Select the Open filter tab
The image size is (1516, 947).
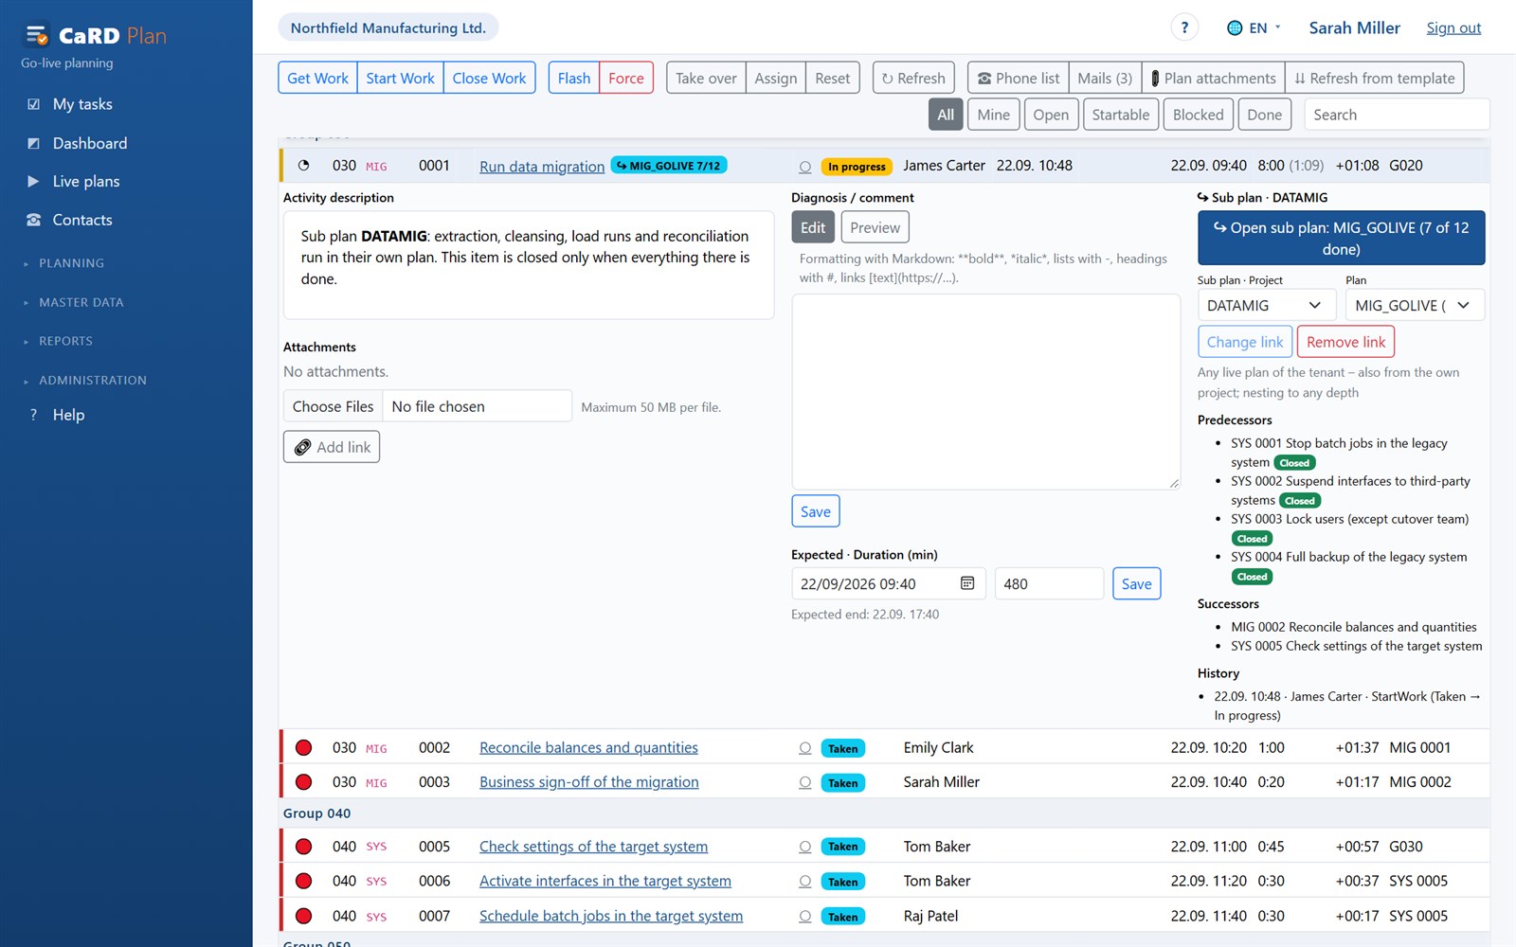(1051, 115)
